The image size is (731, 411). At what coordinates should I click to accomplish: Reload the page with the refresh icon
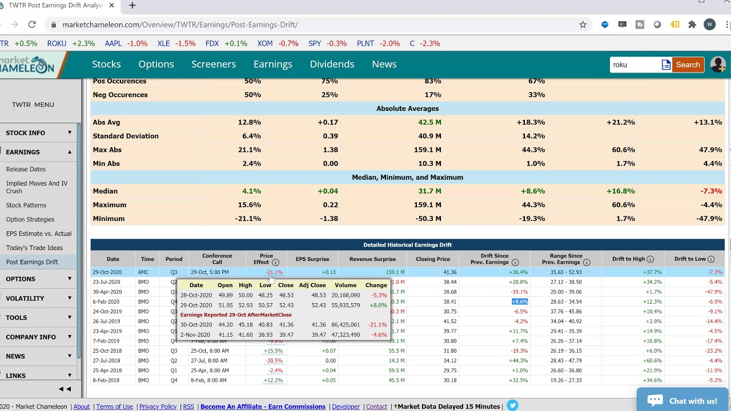click(32, 25)
